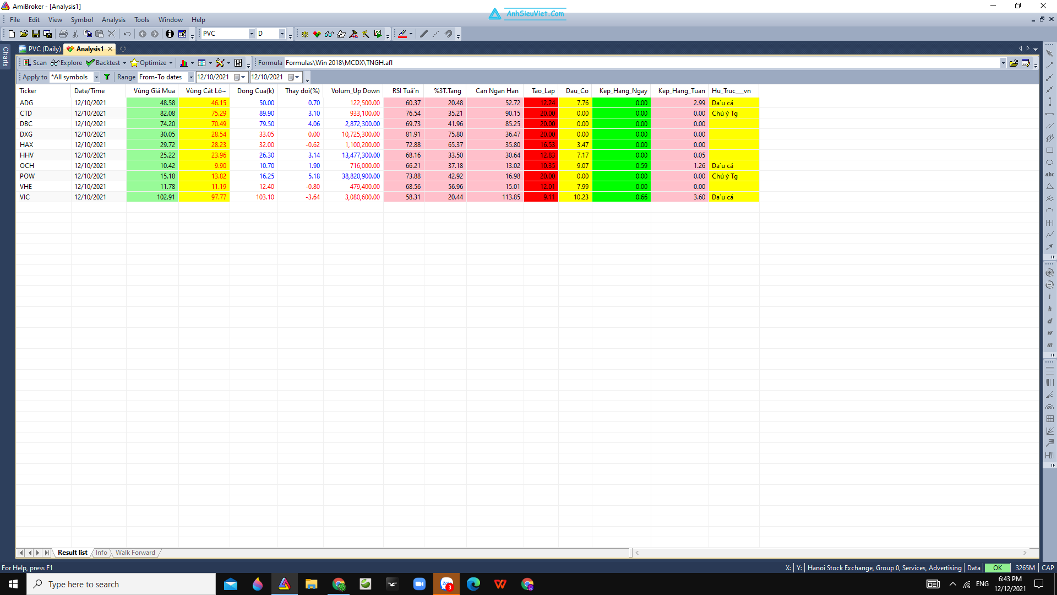
Task: Switch to the Walk Forward tab
Action: click(x=135, y=553)
